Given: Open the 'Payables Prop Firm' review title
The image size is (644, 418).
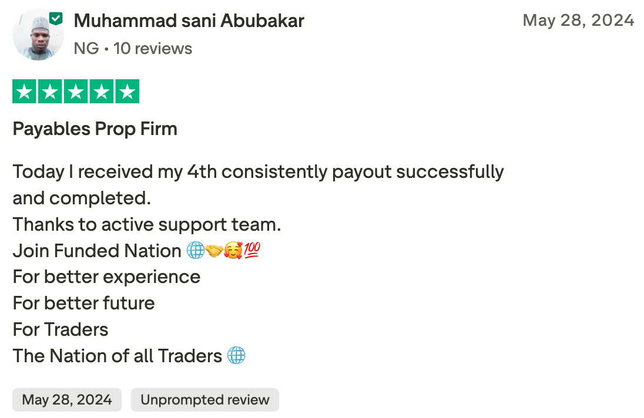Looking at the screenshot, I should (95, 129).
